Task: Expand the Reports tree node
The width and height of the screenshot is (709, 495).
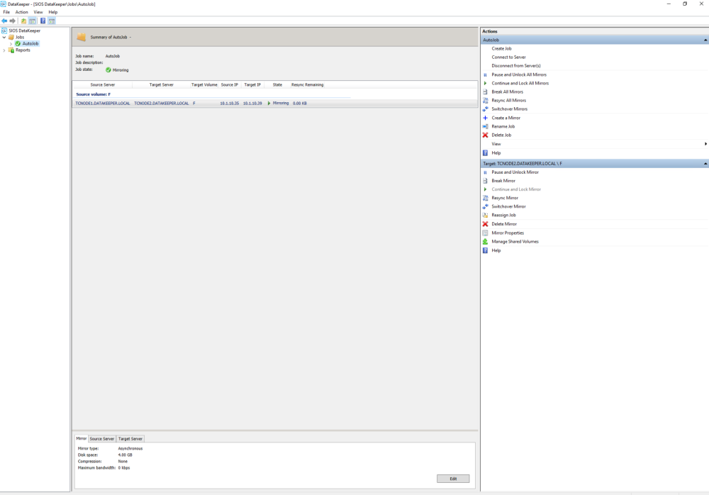Action: (4, 50)
